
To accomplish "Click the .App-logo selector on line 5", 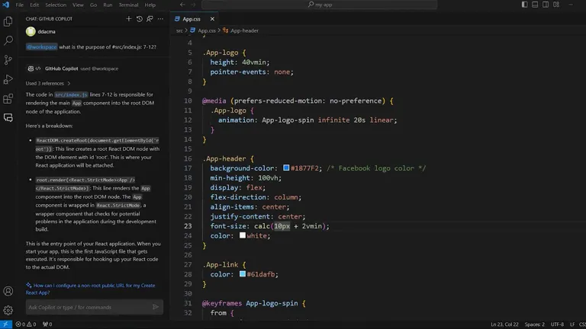I will click(221, 53).
